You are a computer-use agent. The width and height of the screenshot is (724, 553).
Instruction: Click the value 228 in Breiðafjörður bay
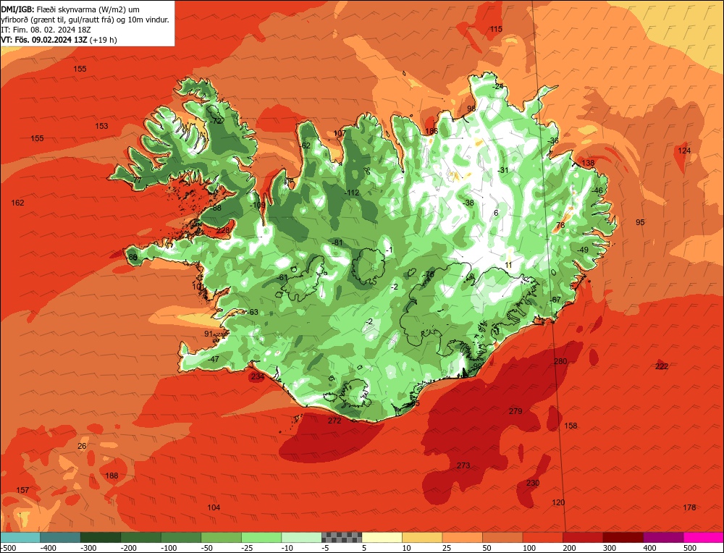(223, 230)
